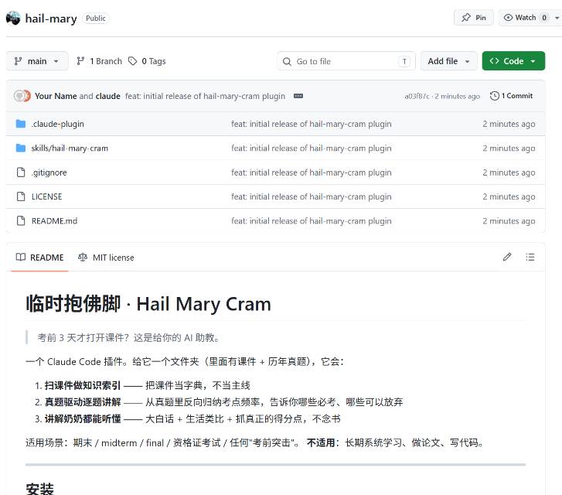Open the commit message in the .gitignore row
562x495 pixels.
[311, 172]
